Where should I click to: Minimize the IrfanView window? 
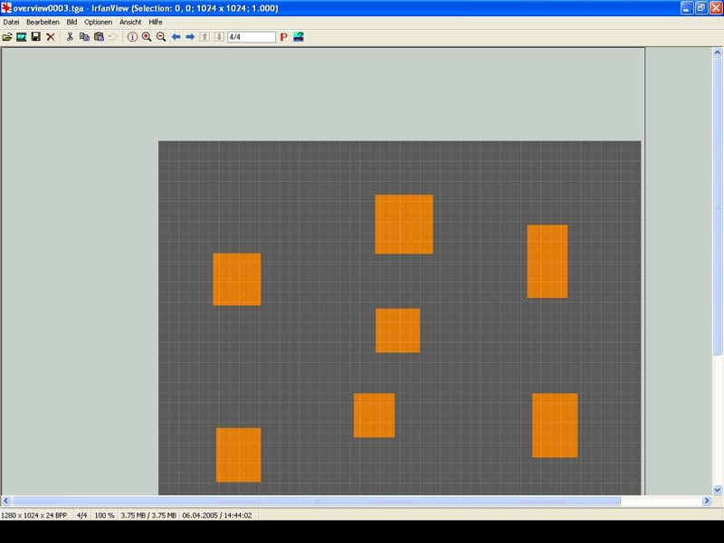click(687, 8)
